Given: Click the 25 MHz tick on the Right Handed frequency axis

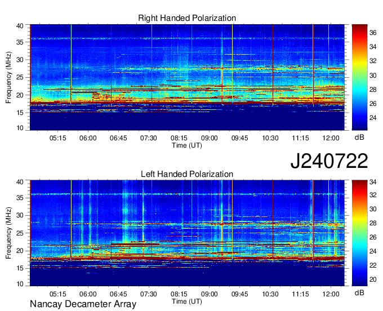Looking at the screenshot, I should 20,77.
